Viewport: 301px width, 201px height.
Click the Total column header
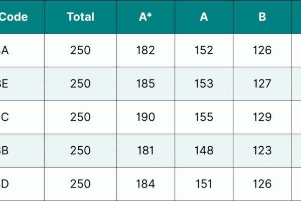click(80, 17)
